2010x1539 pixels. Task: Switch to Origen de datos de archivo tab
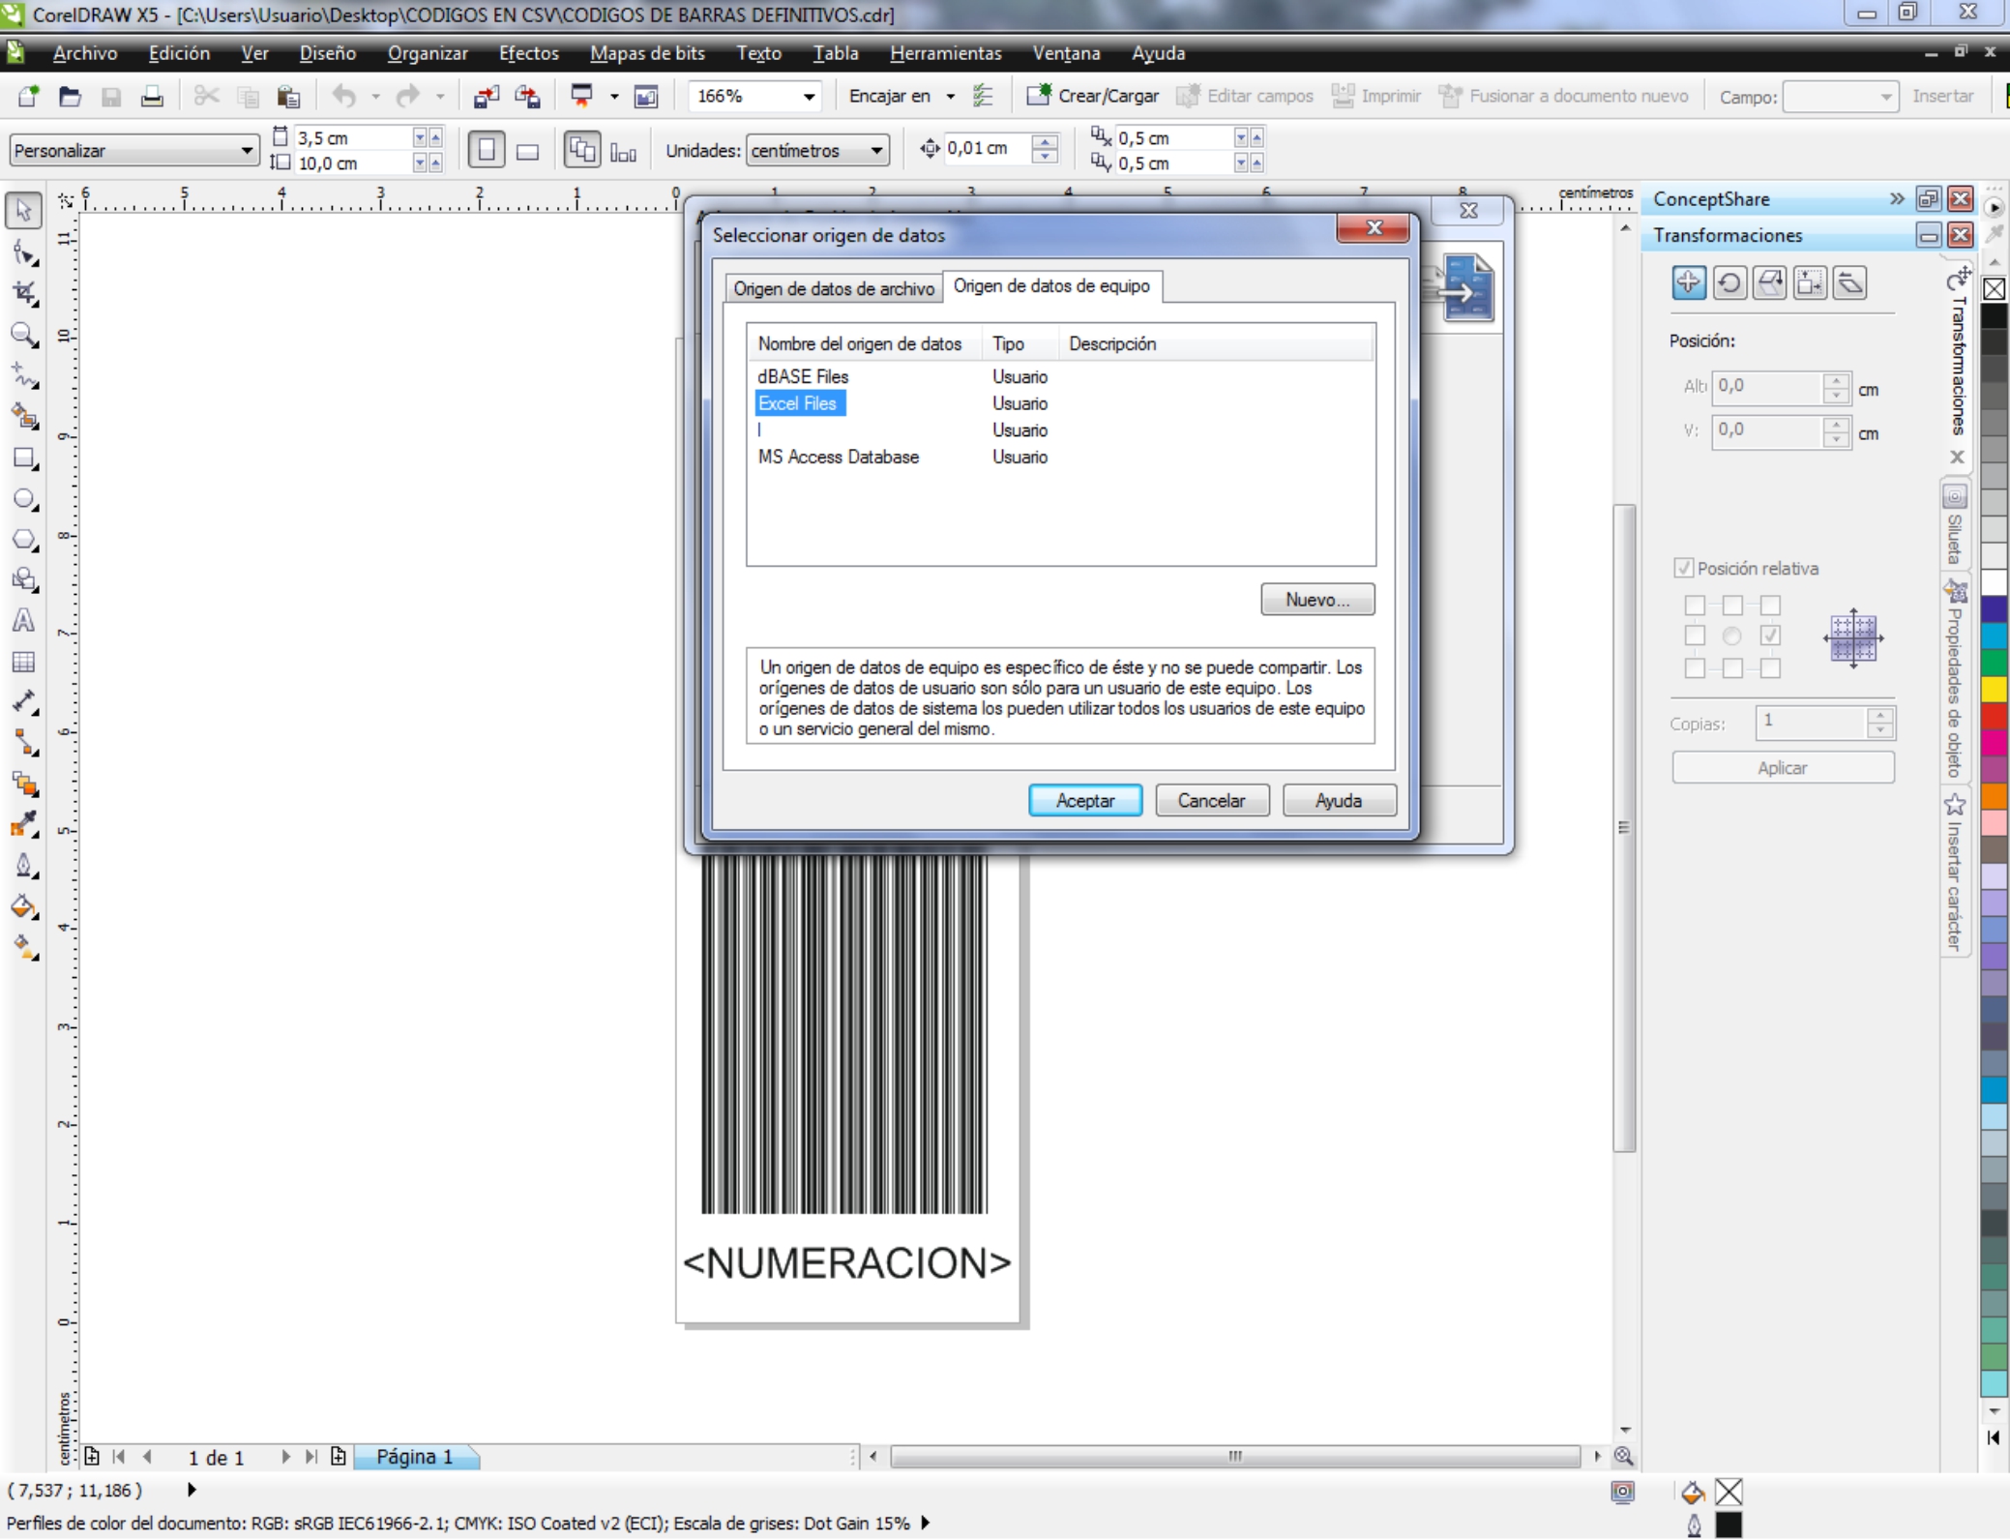pyautogui.click(x=833, y=288)
